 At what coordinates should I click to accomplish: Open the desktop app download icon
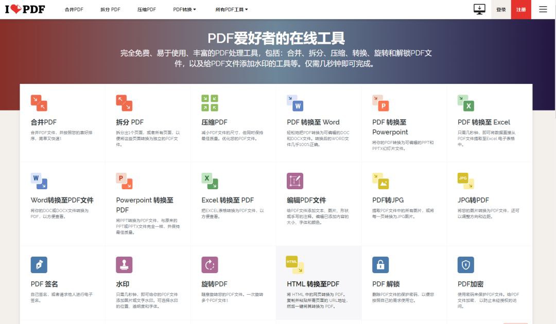(x=479, y=9)
